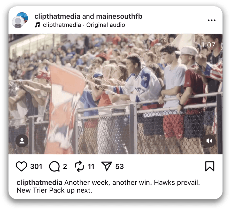The height and width of the screenshot is (210, 231).
Task: Show tagged people via person icon
Action: point(22,141)
